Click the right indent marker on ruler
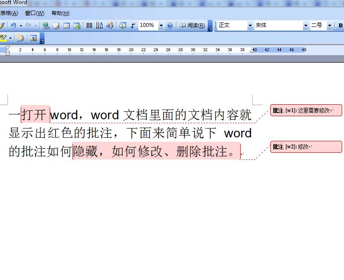This screenshot has width=344, height=280. pos(252,50)
